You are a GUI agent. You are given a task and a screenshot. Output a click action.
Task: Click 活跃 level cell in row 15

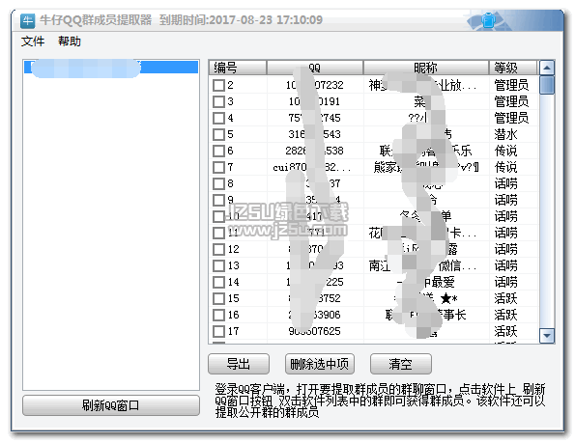click(505, 298)
